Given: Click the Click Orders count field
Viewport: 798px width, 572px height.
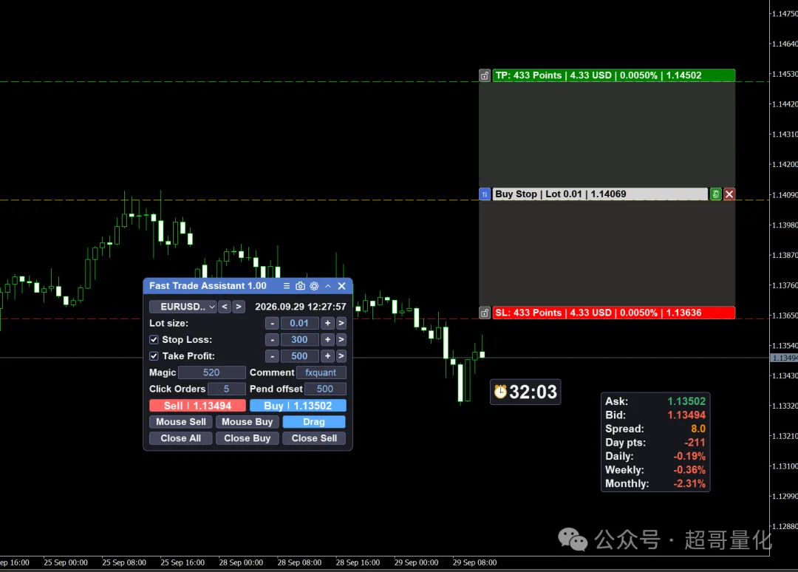Looking at the screenshot, I should pos(227,389).
